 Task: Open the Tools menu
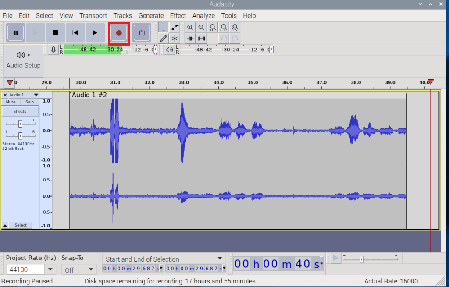(229, 16)
